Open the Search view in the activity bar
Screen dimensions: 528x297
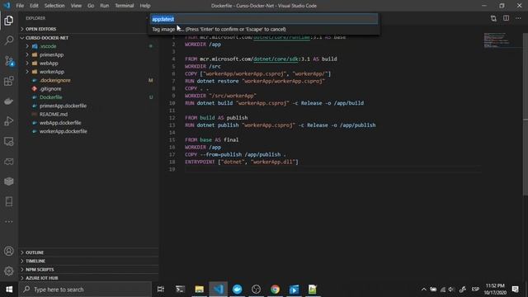point(9,40)
